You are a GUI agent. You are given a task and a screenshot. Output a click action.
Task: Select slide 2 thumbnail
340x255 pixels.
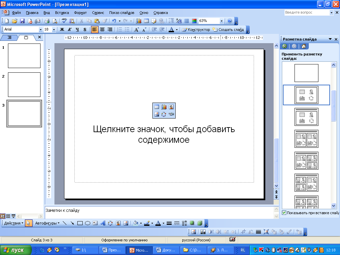[24, 85]
